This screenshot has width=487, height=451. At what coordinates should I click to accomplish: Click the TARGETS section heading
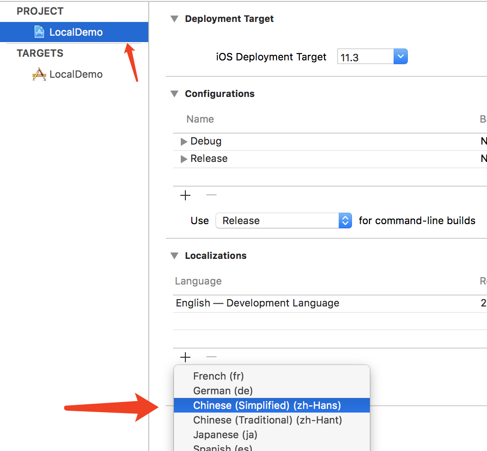pos(40,54)
